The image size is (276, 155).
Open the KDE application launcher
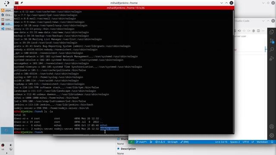pyautogui.click(x=7, y=3)
